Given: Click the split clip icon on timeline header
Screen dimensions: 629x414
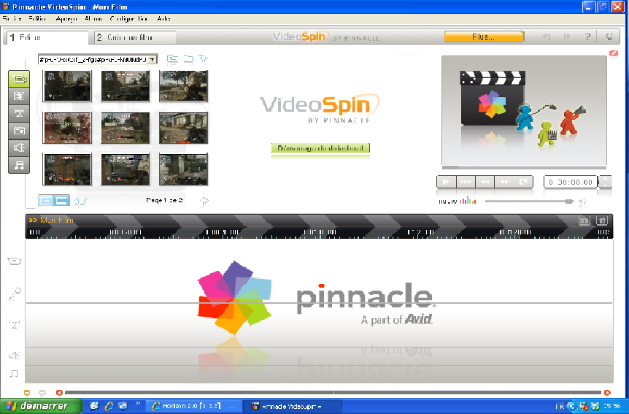Looking at the screenshot, I should [584, 221].
